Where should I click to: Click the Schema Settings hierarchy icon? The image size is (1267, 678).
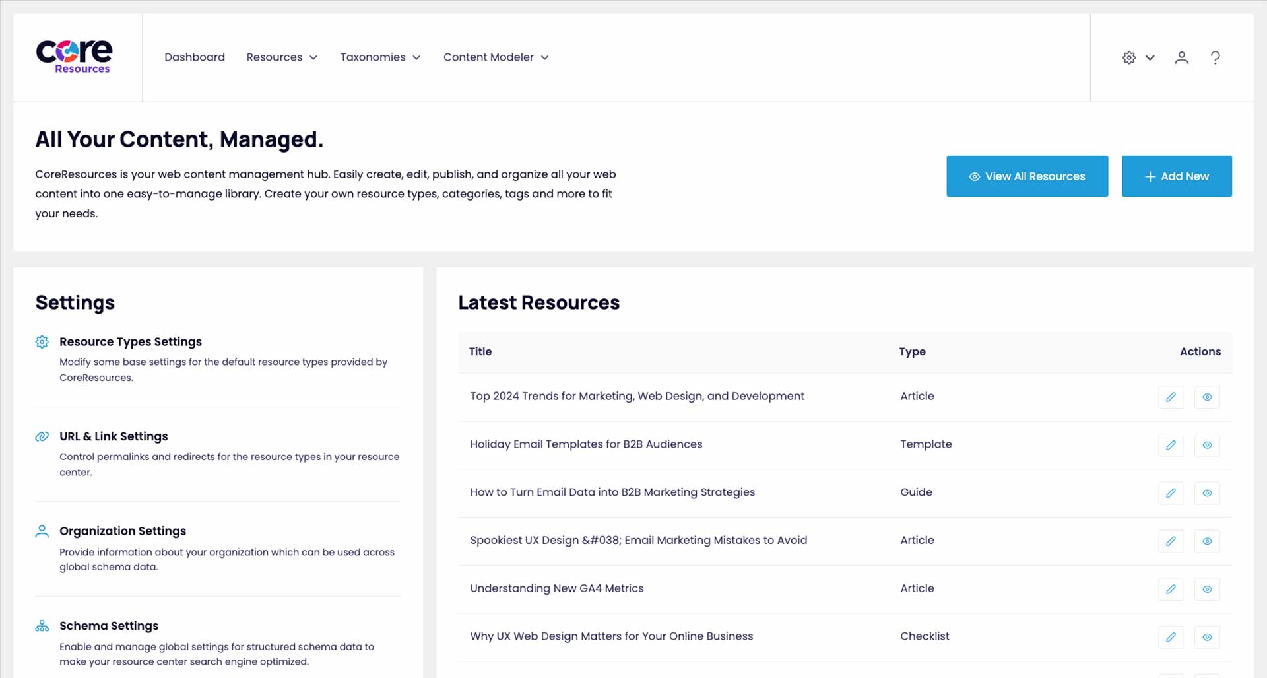[x=42, y=626]
